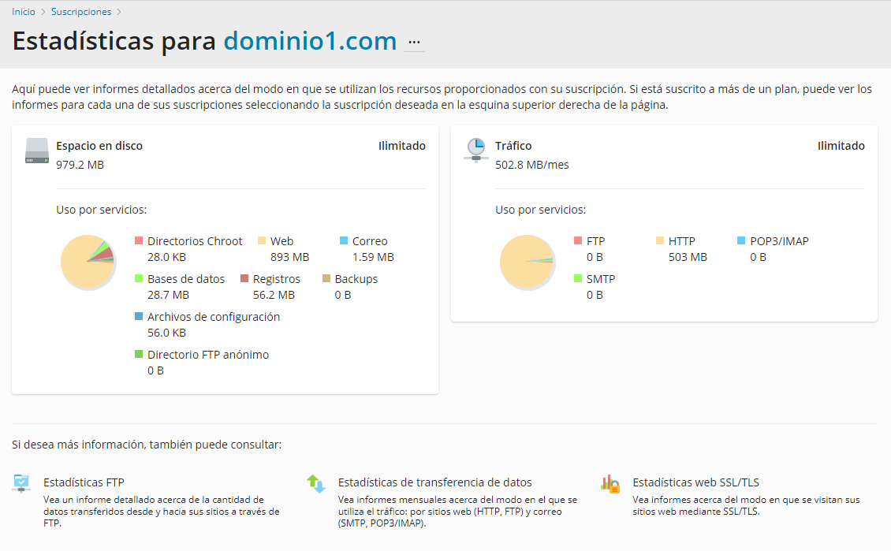891x551 pixels.
Task: Click the traffic usage pie chart
Action: (527, 261)
